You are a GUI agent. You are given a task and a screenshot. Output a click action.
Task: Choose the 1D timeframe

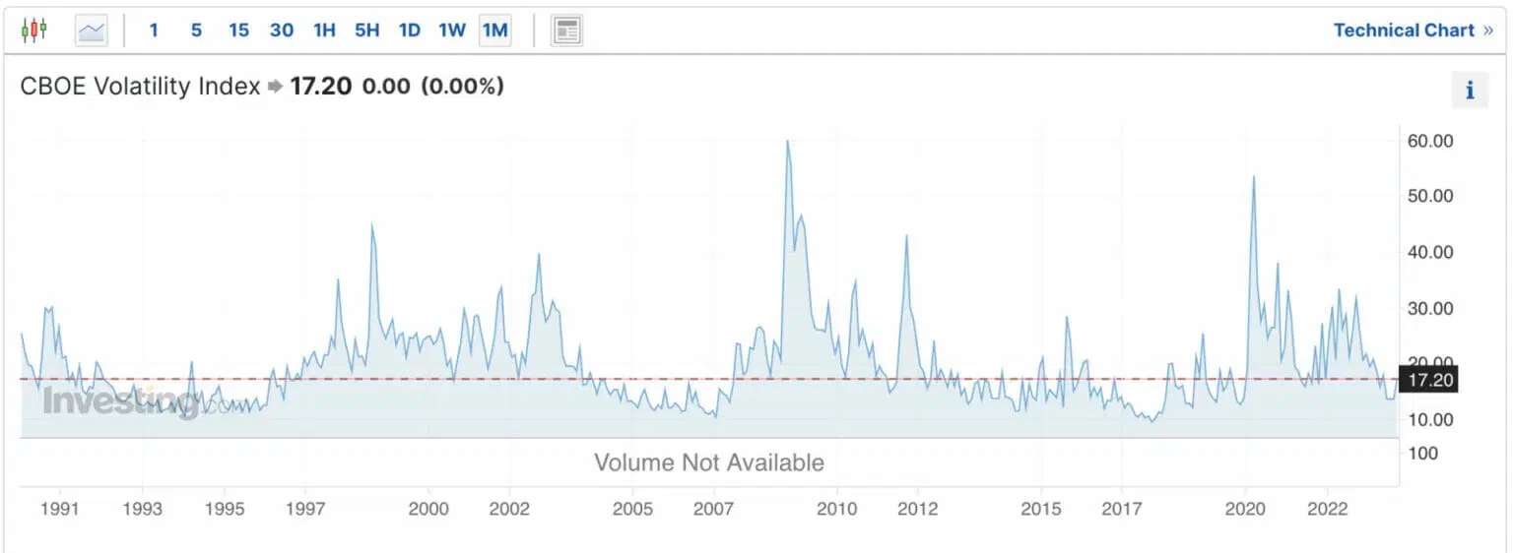(x=410, y=31)
